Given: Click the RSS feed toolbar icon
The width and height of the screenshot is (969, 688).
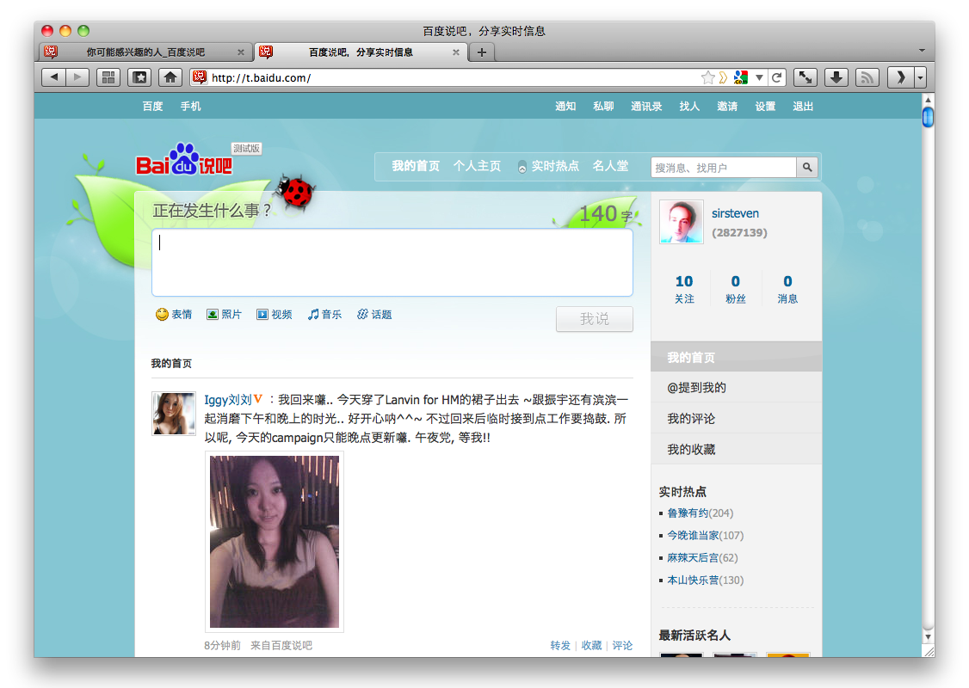Looking at the screenshot, I should (x=867, y=77).
